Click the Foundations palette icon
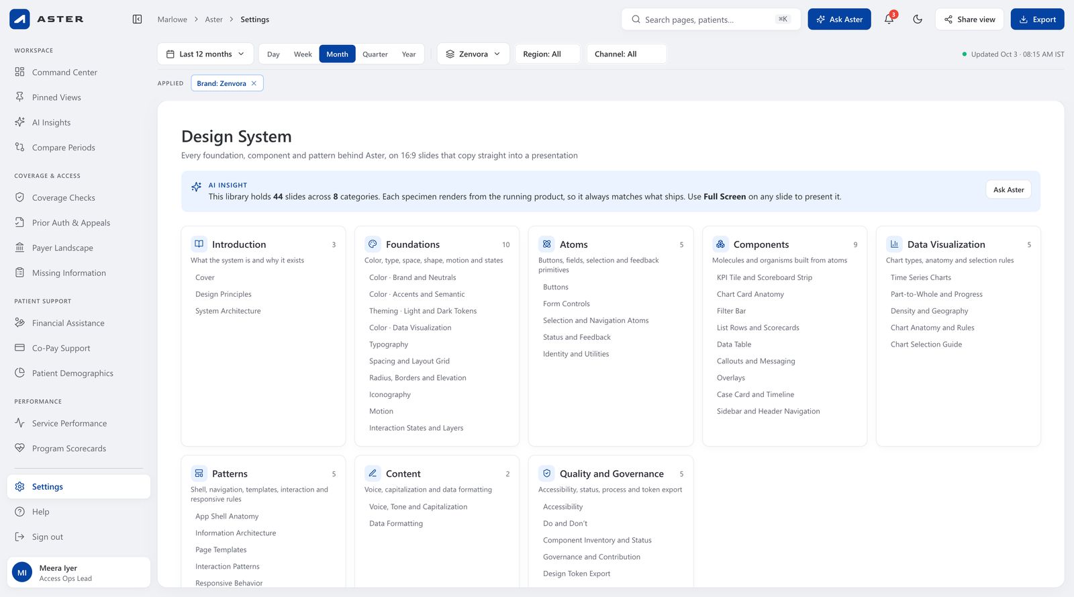The image size is (1074, 597). (373, 244)
